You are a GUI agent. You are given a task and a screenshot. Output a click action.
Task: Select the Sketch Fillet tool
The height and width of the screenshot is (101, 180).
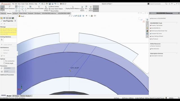22,11
